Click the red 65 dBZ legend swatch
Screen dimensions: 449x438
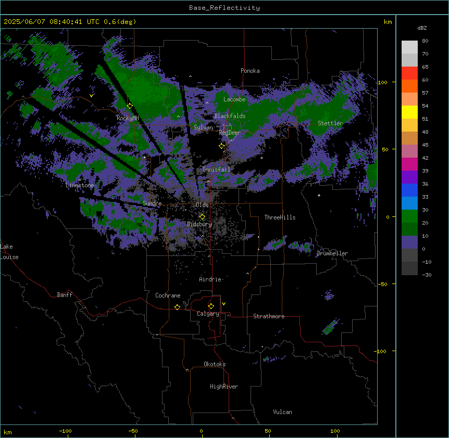coord(409,73)
